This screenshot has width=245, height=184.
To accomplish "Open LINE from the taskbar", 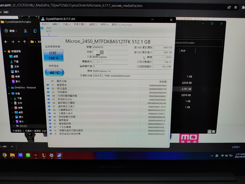I will [x=28, y=155].
